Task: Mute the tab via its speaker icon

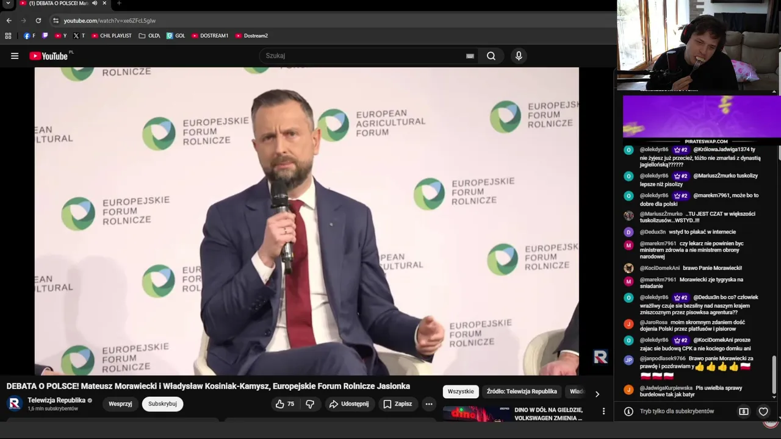Action: click(95, 4)
